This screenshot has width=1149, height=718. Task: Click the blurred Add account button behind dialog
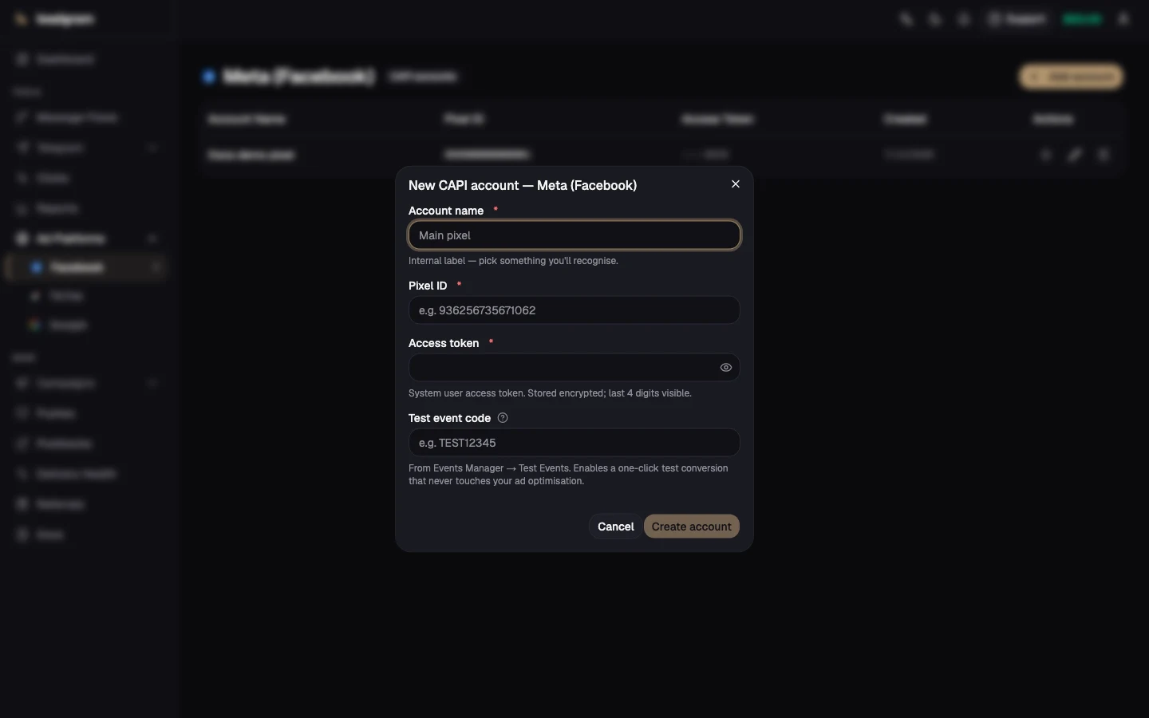tap(1072, 77)
